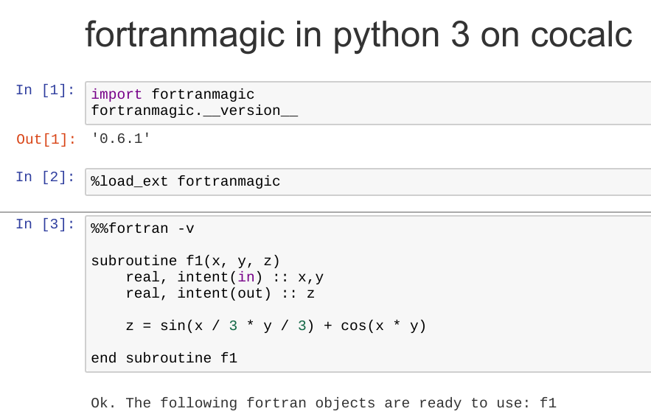The height and width of the screenshot is (417, 651).
Task: Click the '%%fortran -v' magic line
Action: [142, 228]
